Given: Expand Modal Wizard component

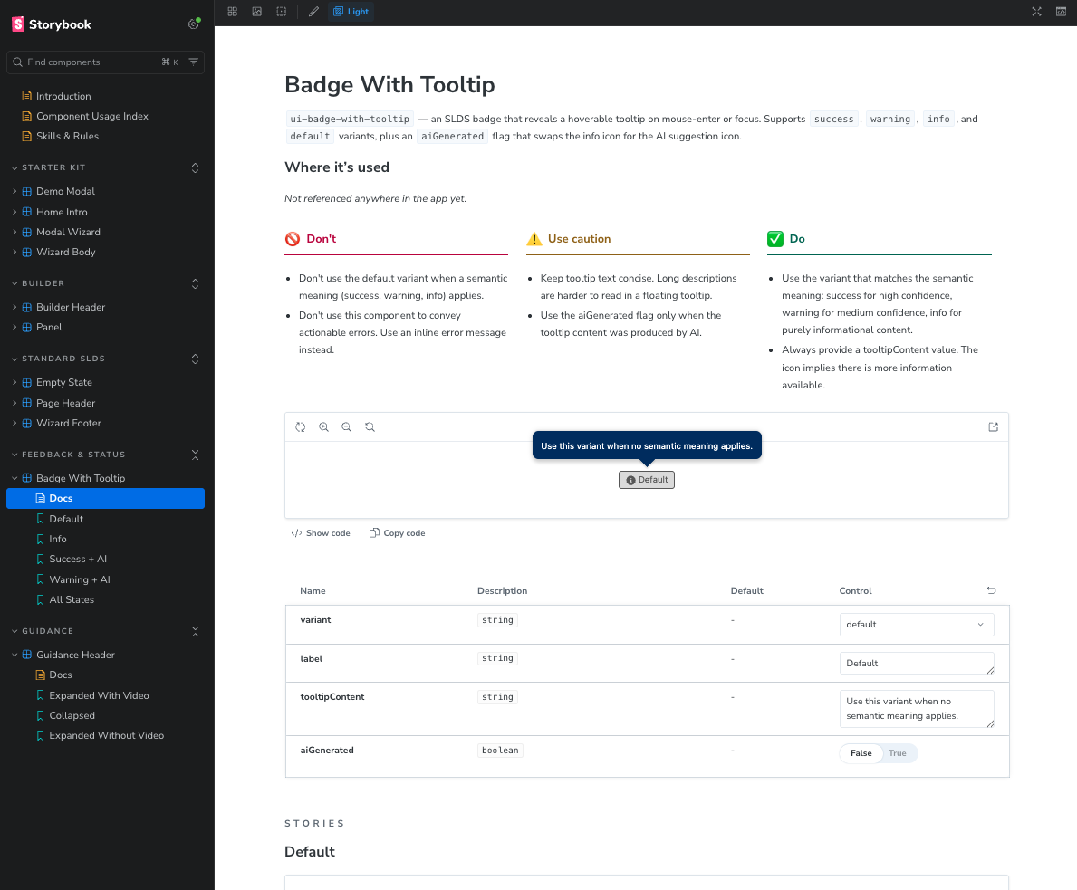Looking at the screenshot, I should pyautogui.click(x=68, y=232).
